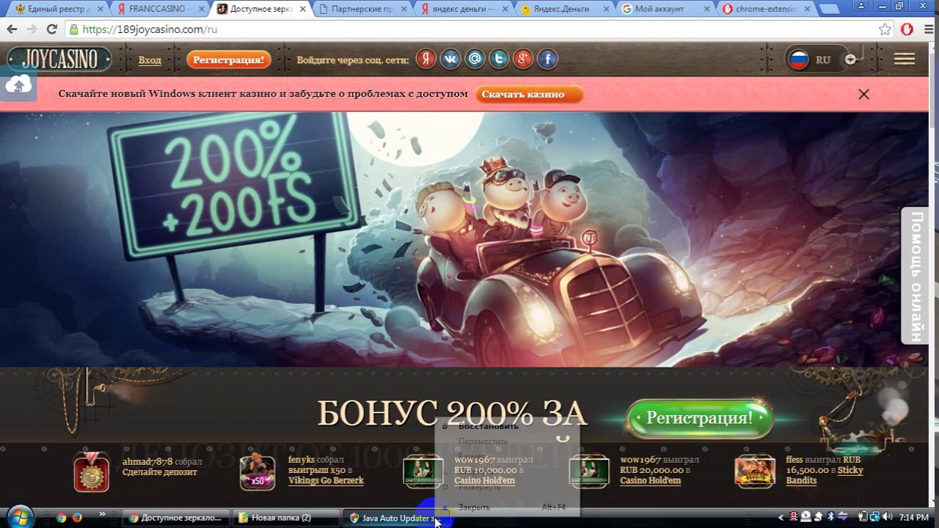Open Casino Hold'em link under RUB 10,000.00

pyautogui.click(x=484, y=480)
